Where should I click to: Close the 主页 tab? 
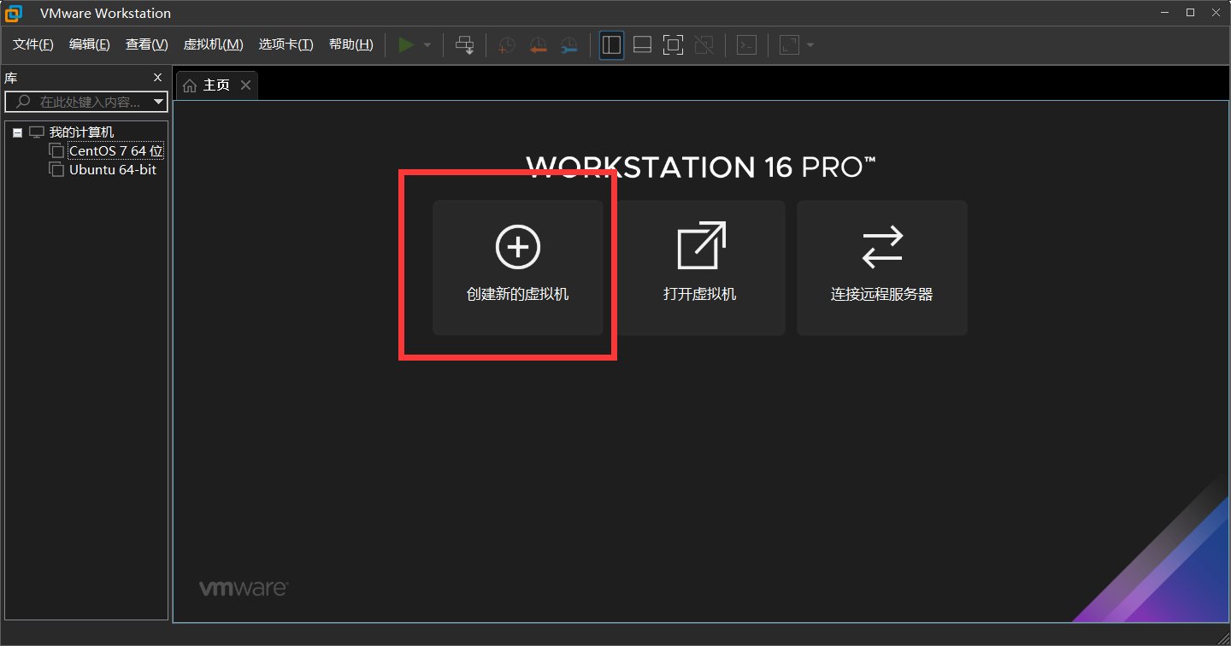pos(245,85)
